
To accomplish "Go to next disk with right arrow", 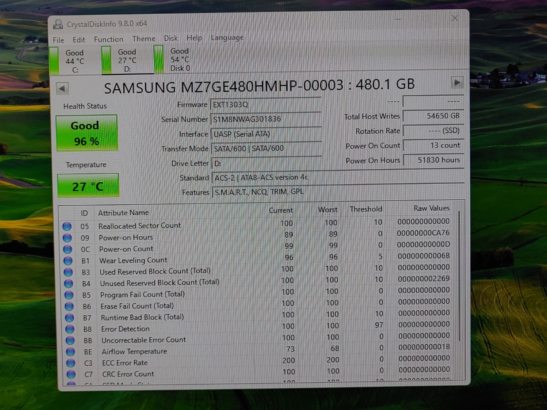I will [457, 82].
